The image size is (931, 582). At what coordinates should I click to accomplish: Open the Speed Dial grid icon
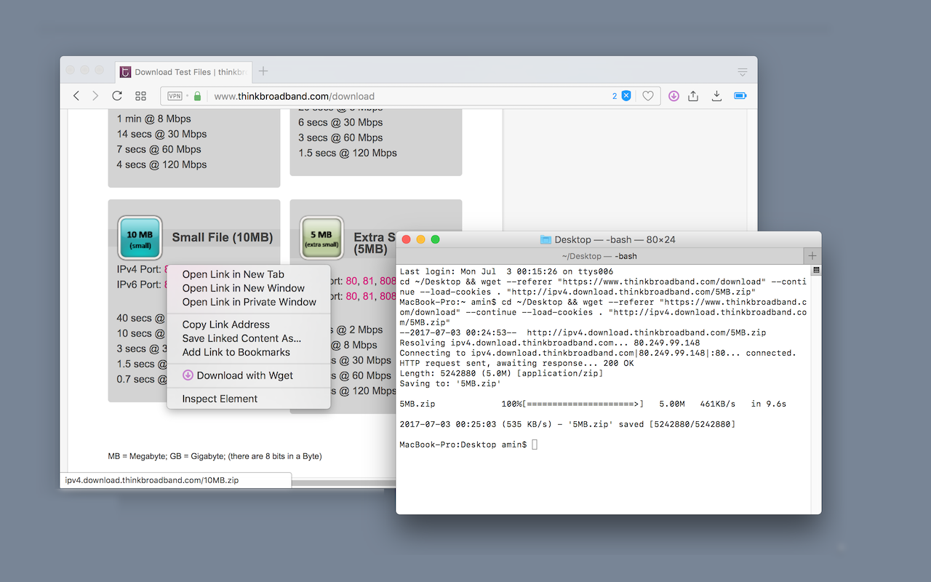click(x=141, y=96)
